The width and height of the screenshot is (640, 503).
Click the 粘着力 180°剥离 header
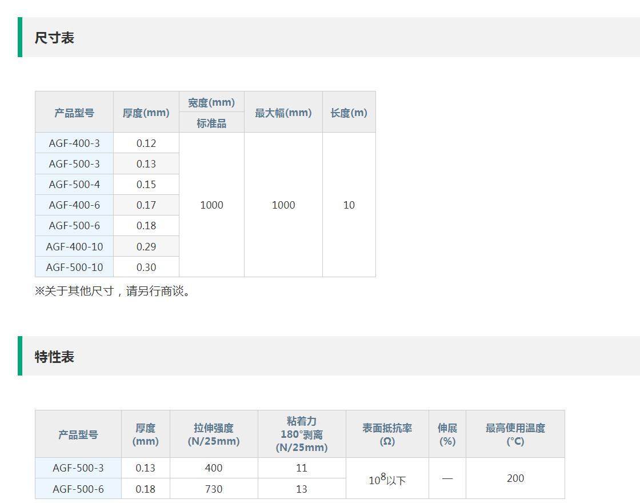tap(302, 434)
